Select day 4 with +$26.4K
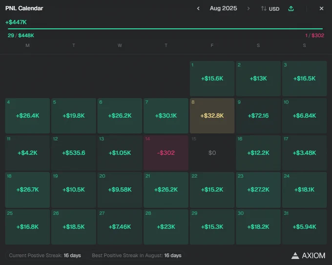Image resolution: width=332 pixels, height=265 pixels. point(27,115)
